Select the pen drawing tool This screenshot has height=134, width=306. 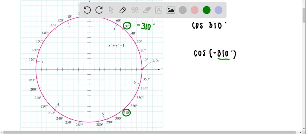coord(123,10)
